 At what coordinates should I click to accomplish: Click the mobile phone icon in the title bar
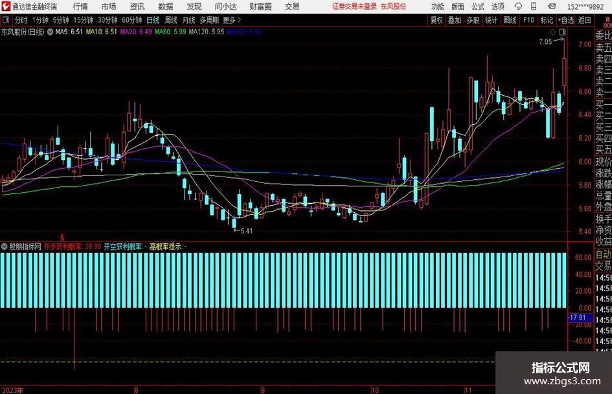(534, 6)
